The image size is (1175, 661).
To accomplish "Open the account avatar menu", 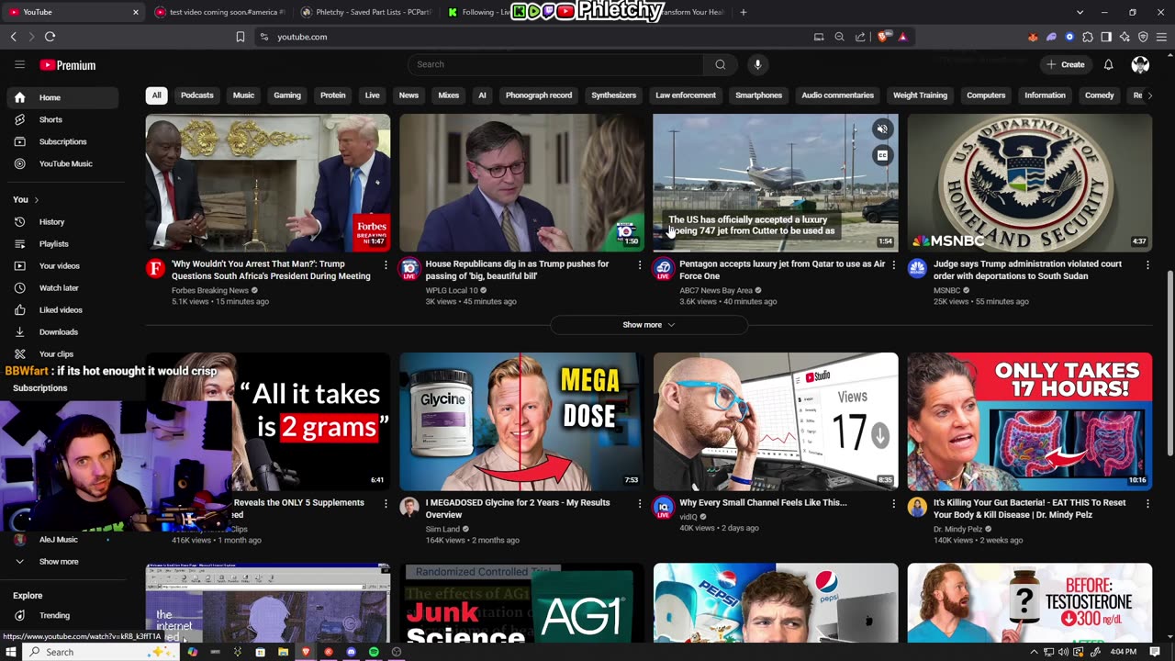I will [1140, 64].
